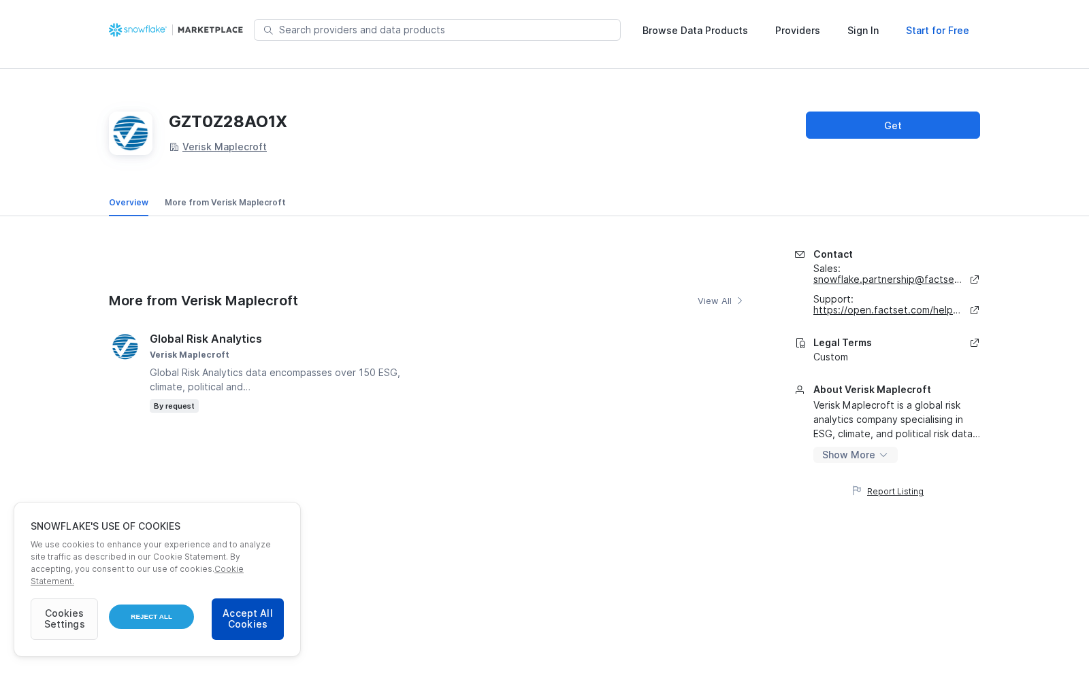
Task: Click the About Verisk Maplecroft heading
Action: coord(872,390)
